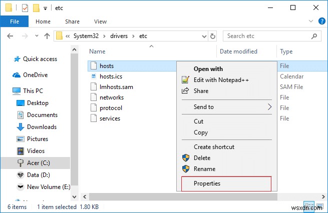Go back with the left arrow
328x213 pixels.
point(10,36)
